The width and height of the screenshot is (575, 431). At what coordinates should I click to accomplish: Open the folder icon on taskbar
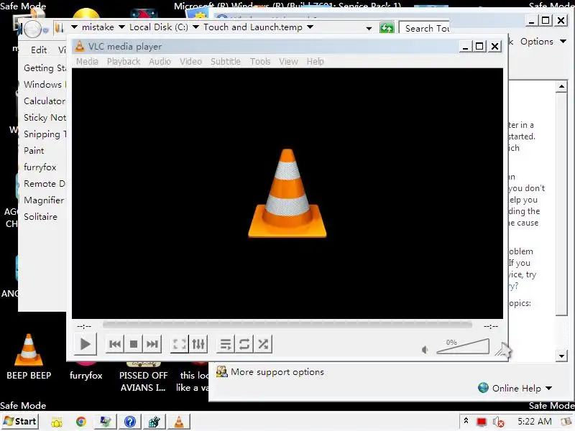57,422
